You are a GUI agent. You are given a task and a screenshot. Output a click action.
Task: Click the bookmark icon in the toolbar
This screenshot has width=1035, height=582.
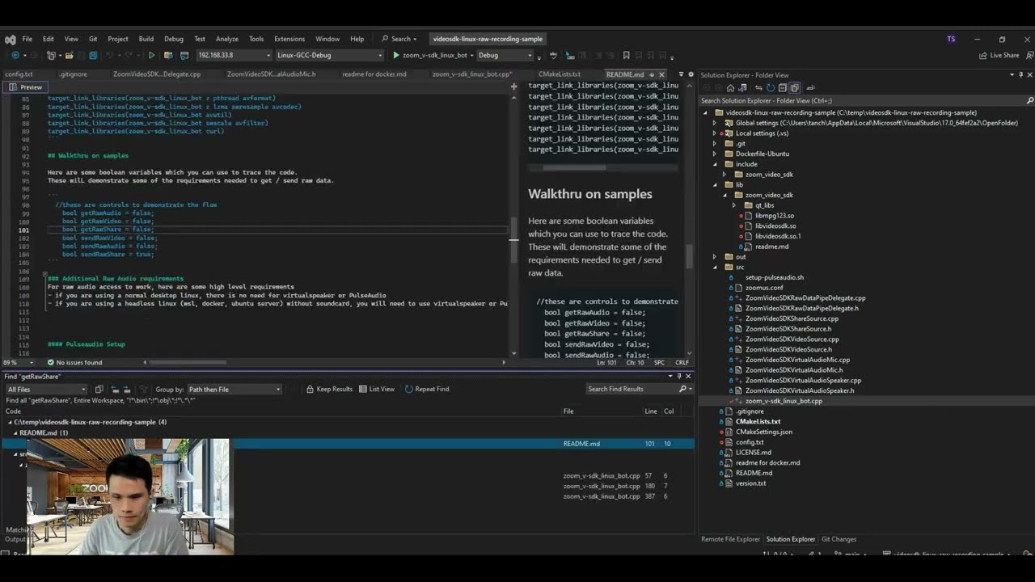tap(626, 56)
